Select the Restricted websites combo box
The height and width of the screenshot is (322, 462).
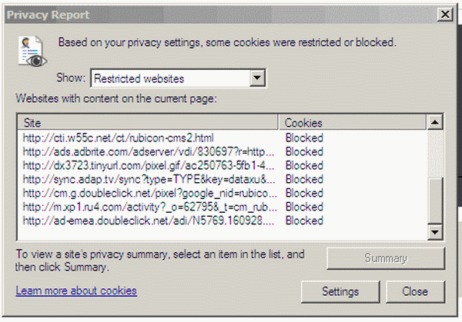[x=179, y=78]
